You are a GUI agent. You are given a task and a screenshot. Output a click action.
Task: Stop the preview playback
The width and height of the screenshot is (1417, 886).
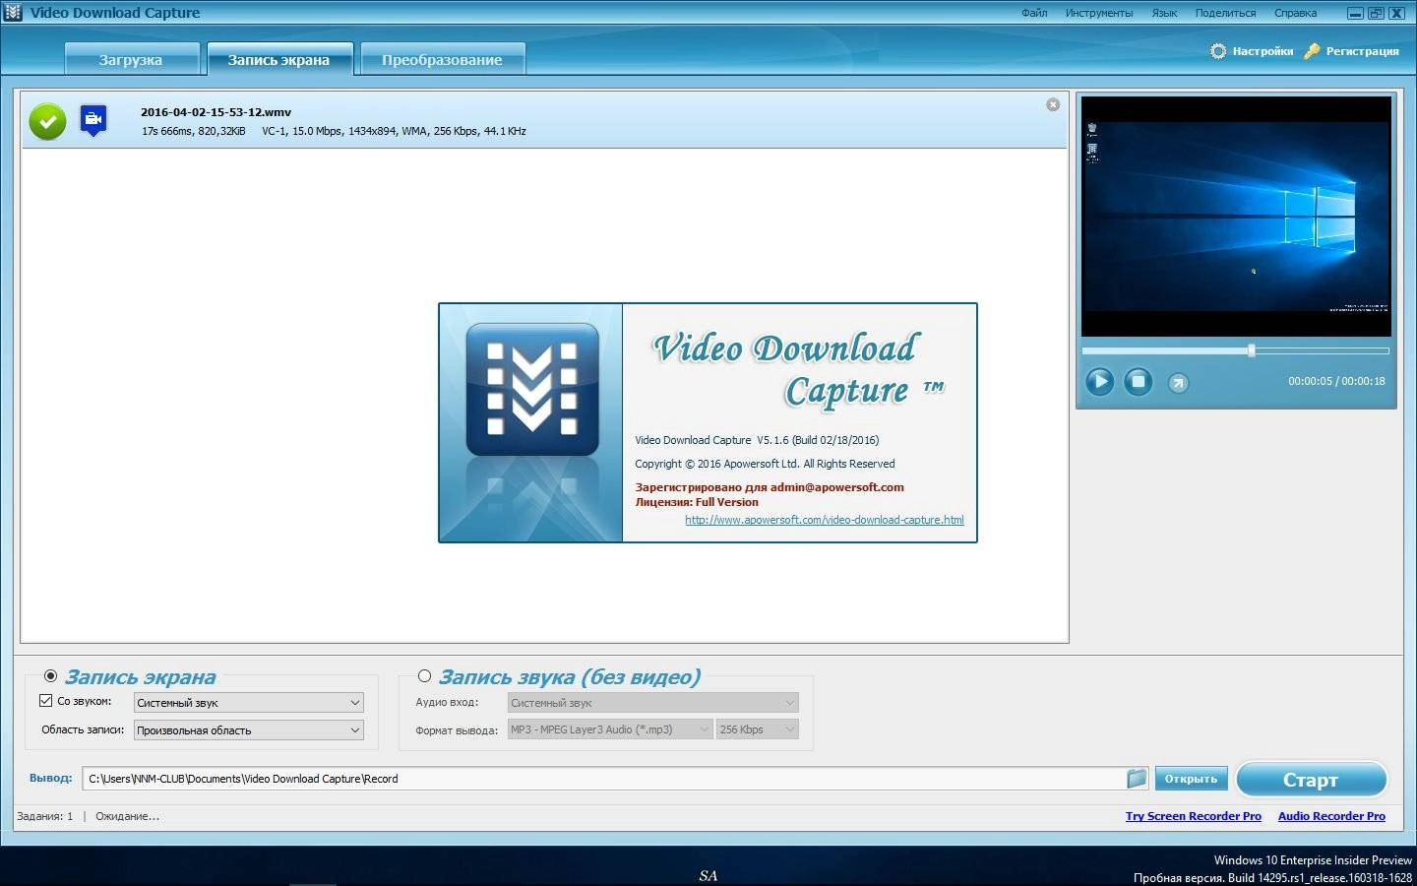[x=1139, y=381]
